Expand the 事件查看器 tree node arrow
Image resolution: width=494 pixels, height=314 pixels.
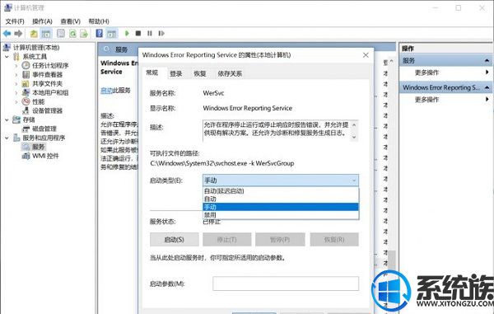[16, 75]
